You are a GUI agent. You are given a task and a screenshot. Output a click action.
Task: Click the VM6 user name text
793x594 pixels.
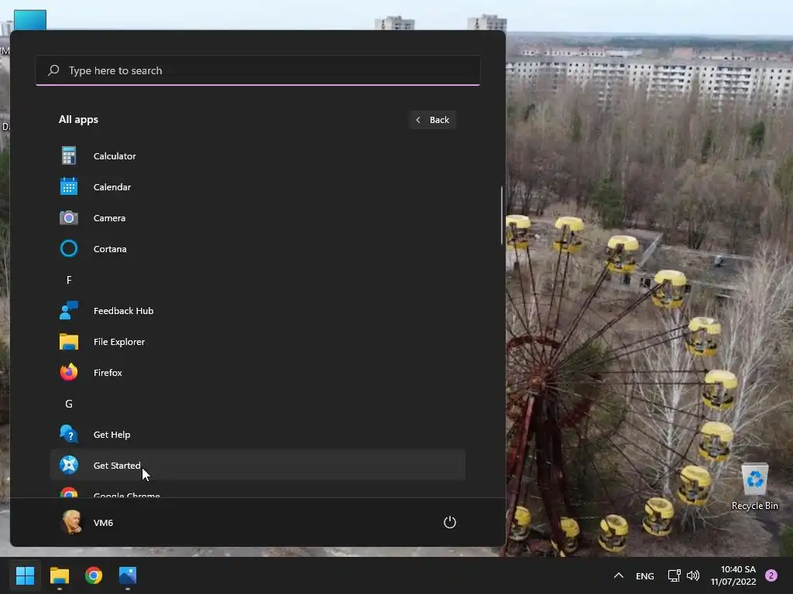(x=103, y=523)
